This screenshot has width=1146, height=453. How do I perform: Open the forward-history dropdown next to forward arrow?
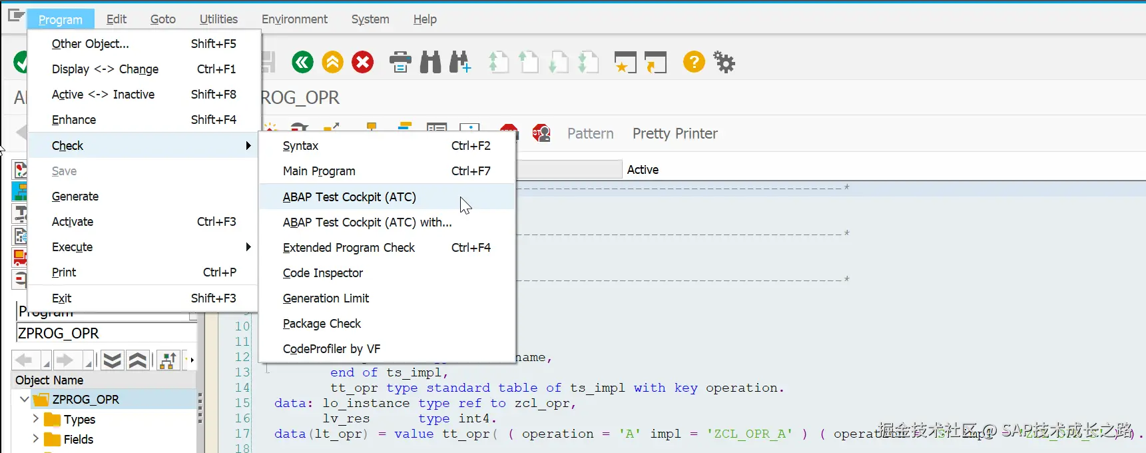88,362
